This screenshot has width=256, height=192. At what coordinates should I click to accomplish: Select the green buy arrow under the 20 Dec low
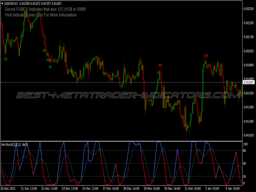(x=6, y=59)
